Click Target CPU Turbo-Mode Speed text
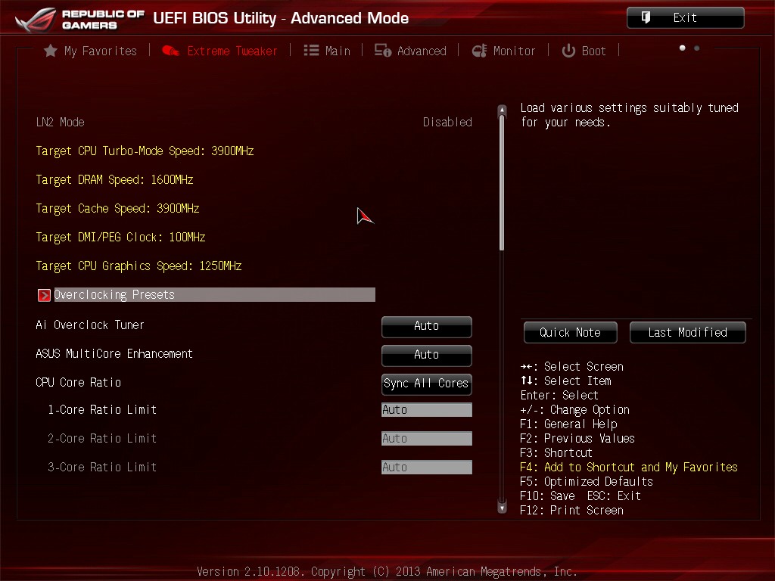 (145, 151)
